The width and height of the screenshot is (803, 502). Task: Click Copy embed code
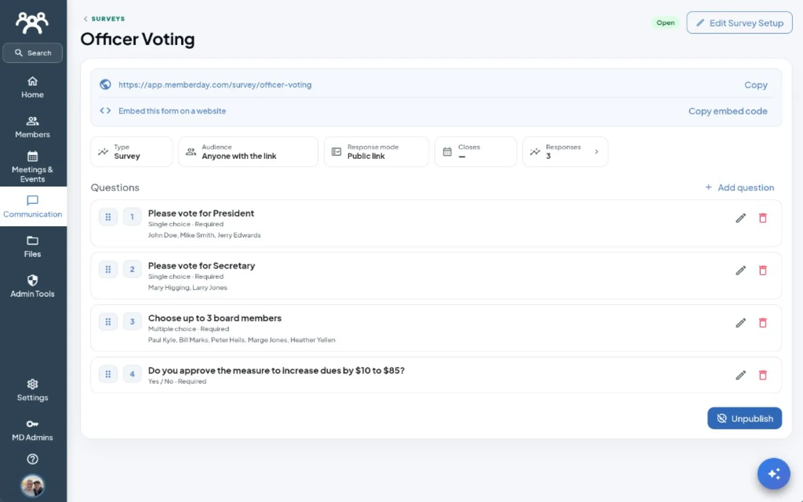click(x=728, y=111)
